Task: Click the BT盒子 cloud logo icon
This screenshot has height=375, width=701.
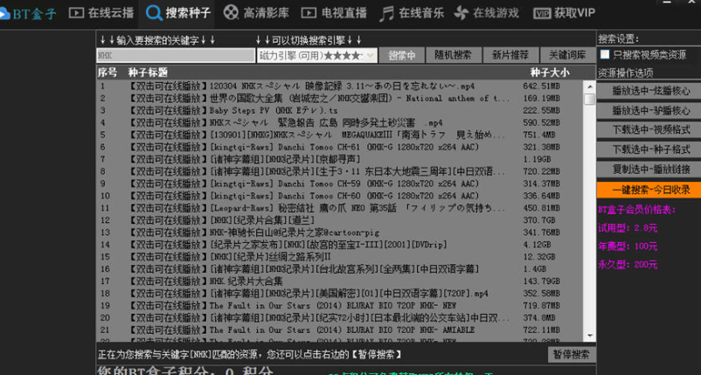Action: 4,13
